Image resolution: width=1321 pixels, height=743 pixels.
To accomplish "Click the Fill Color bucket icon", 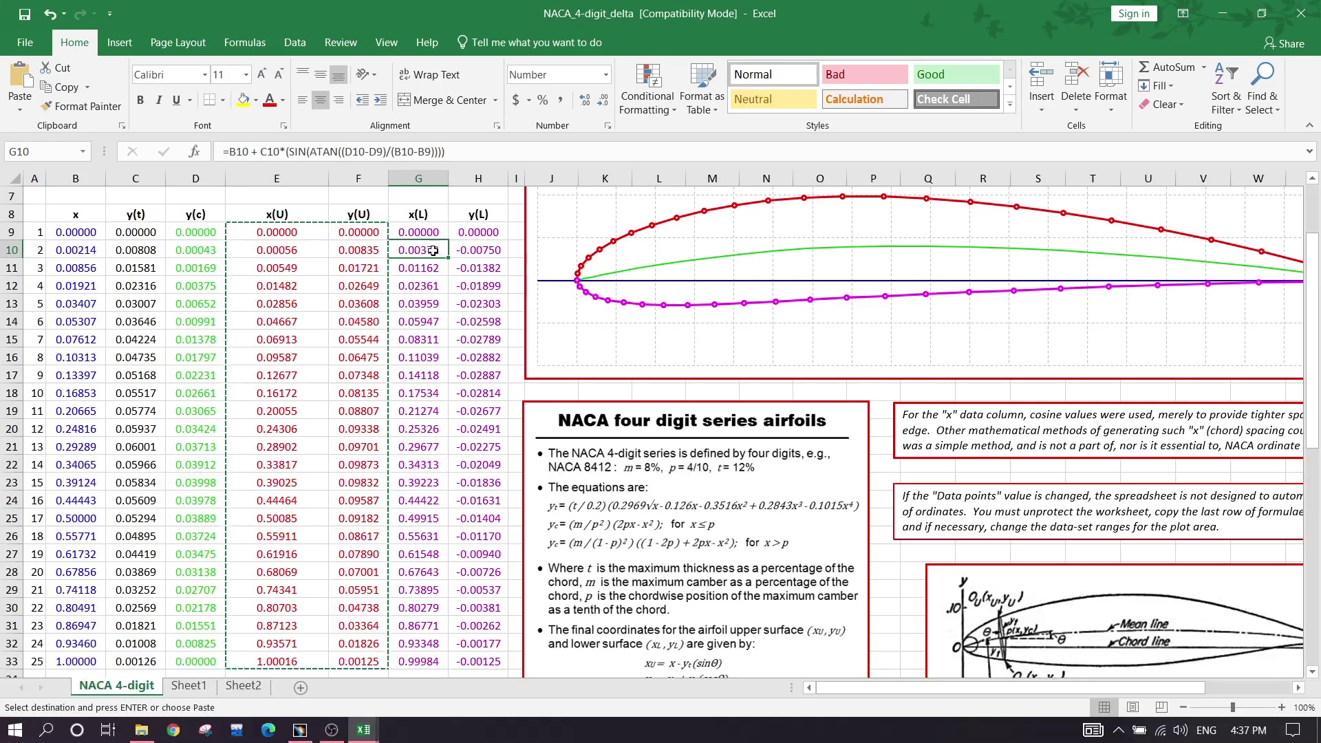I will [243, 100].
